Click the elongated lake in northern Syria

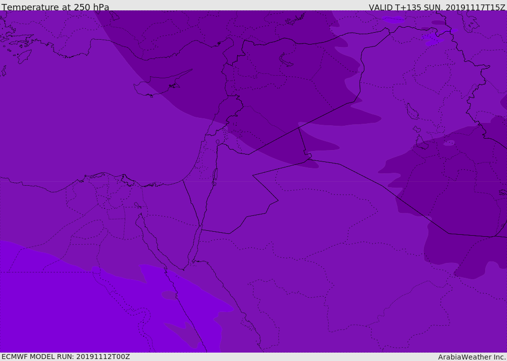click(286, 60)
